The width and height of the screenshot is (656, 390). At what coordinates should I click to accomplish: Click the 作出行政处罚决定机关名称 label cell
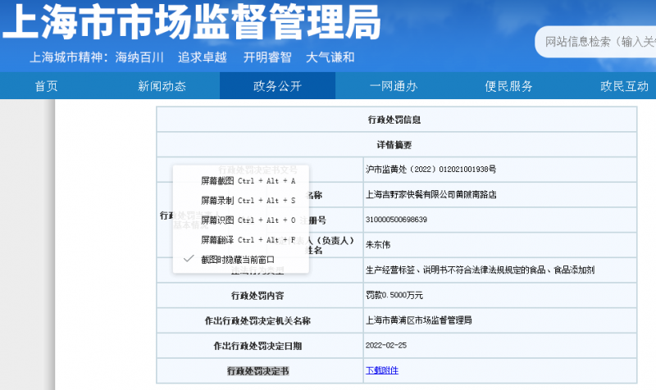click(260, 320)
